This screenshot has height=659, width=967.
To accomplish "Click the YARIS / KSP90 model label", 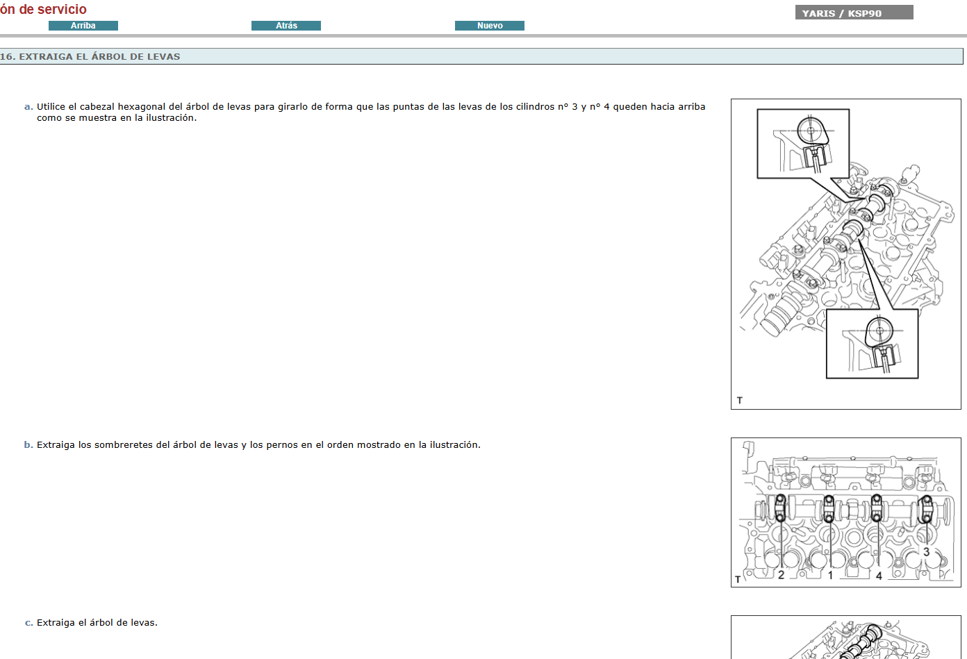I will [x=853, y=13].
